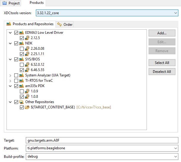The height and width of the screenshot is (162, 181).
Task: Uncheck EDMA3 Low Level Driver checkbox
Action: click(16, 33)
